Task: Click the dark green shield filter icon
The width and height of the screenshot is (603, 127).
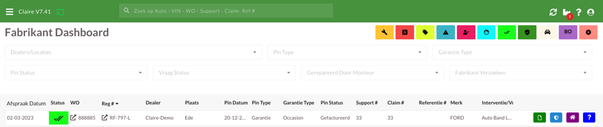Action: pyautogui.click(x=527, y=32)
